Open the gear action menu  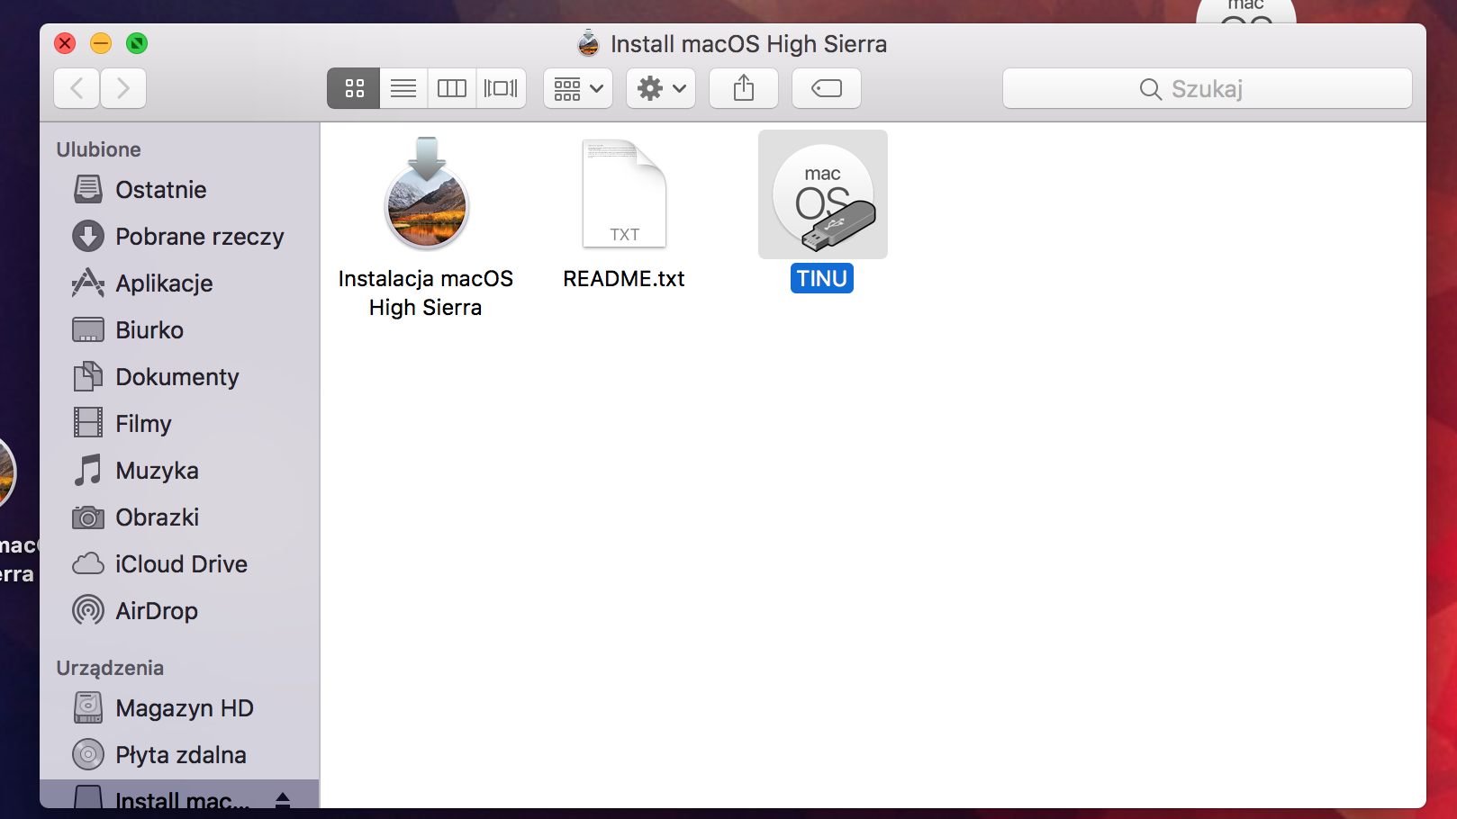661,88
